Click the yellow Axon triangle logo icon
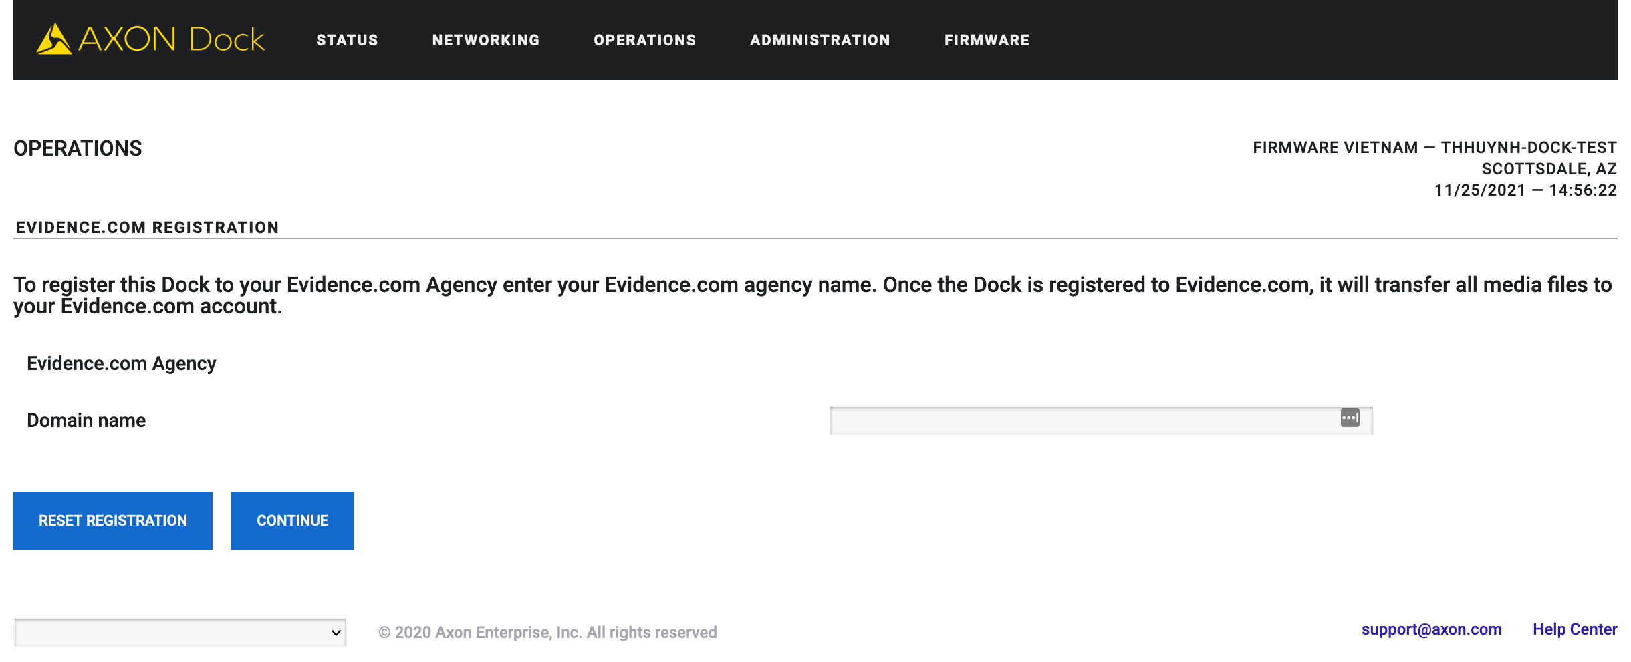 point(53,39)
